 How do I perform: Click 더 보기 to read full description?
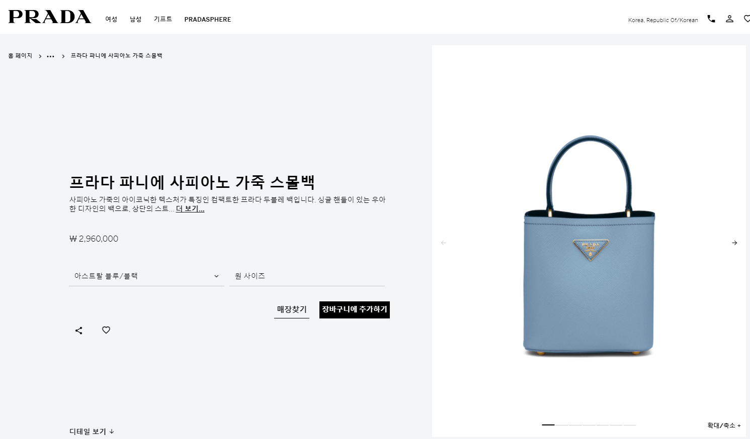point(190,209)
